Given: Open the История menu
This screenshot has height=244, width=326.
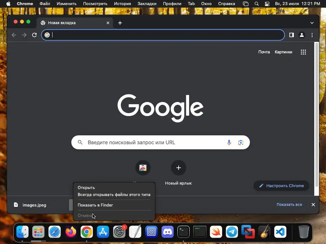Looking at the screenshot, I should tap(123, 4).
